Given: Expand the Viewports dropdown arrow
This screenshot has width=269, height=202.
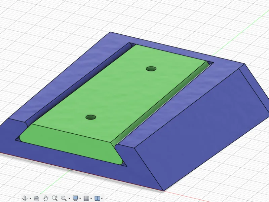Looking at the screenshot, I should click(102, 198).
